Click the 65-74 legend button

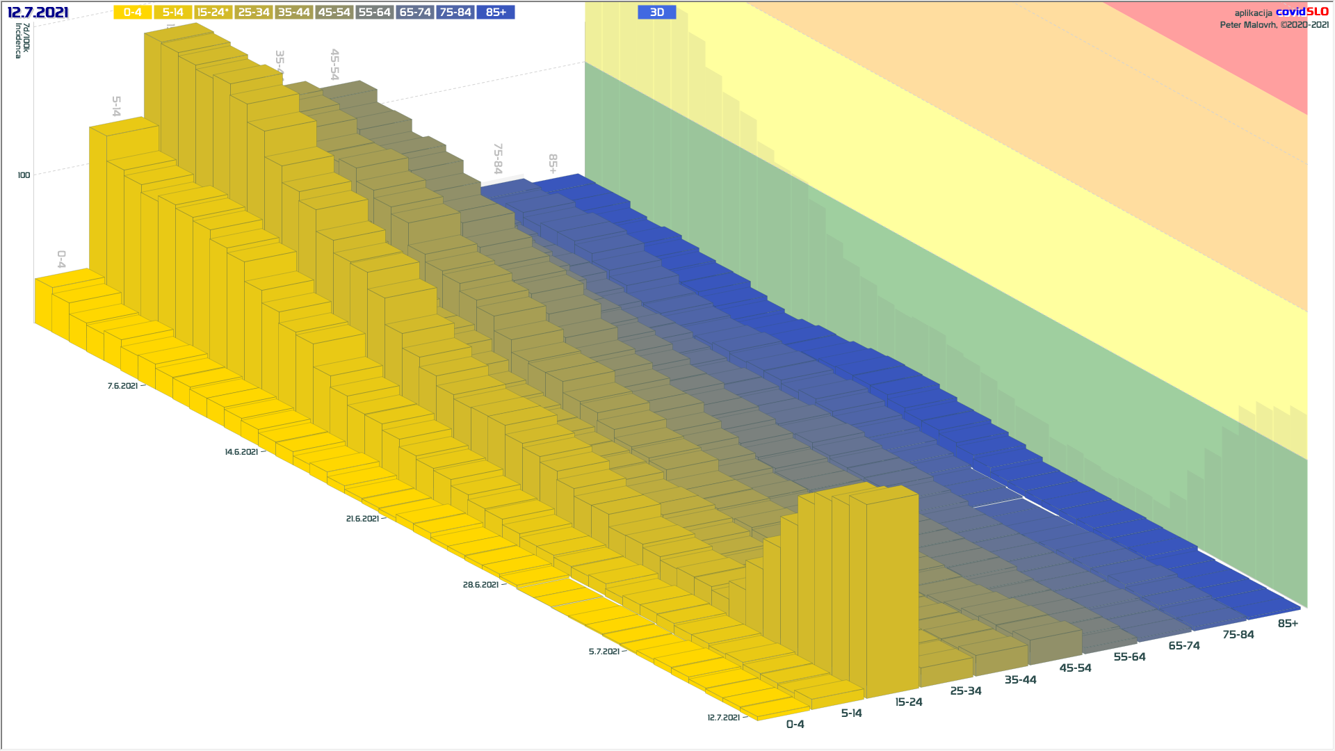pos(415,13)
